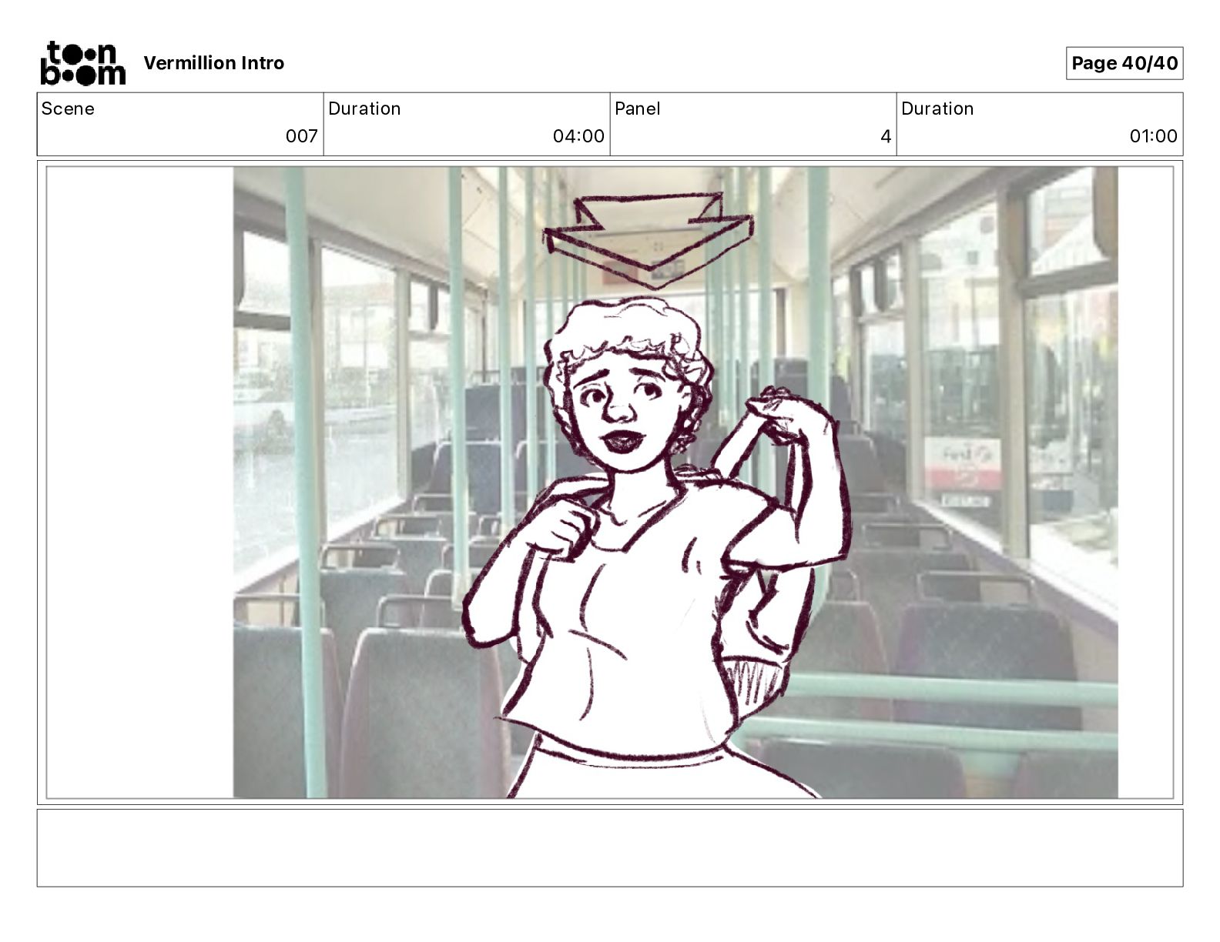Image resolution: width=1220 pixels, height=942 pixels.
Task: Click the 'Duration' label beside the Scene cell
Action: click(364, 109)
